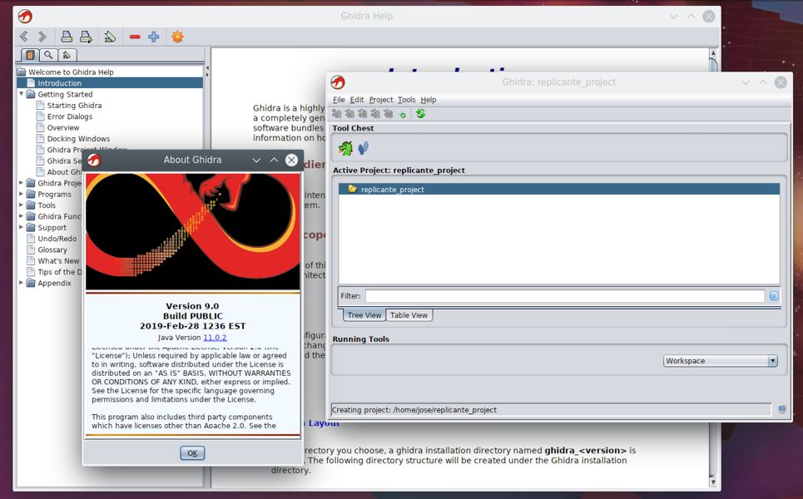Expand the Ghidra Functionality help folder

coord(22,216)
